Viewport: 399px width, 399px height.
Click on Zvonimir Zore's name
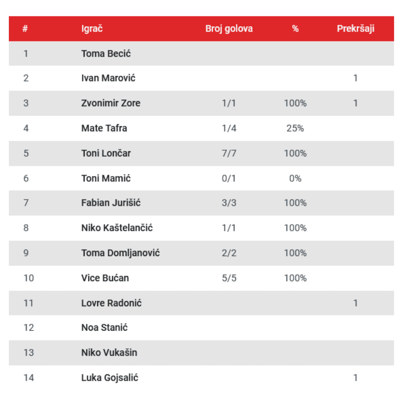click(x=111, y=103)
